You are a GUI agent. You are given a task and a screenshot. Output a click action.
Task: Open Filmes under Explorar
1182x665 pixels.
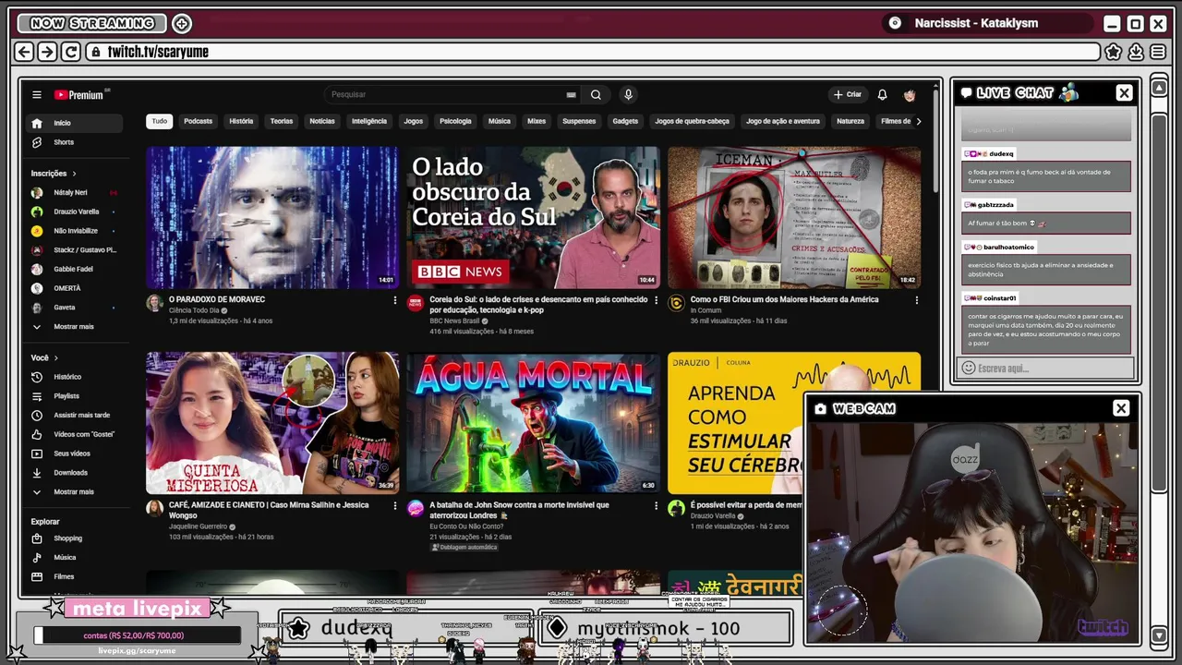click(74, 576)
